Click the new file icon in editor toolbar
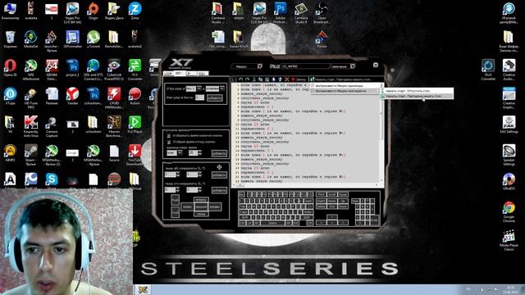The height and width of the screenshot is (295, 525). pyautogui.click(x=235, y=79)
